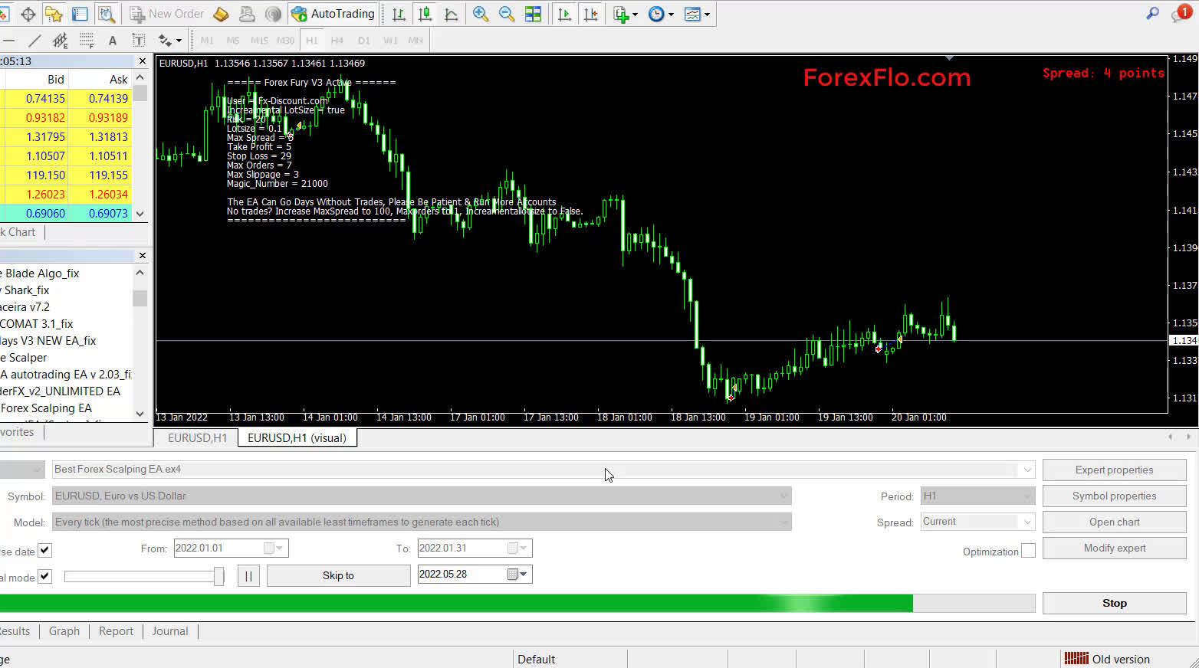
Task: Click the Symbol properties button
Action: pyautogui.click(x=1113, y=496)
